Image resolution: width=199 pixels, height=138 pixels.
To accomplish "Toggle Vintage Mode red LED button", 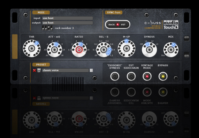I will 147,76.
